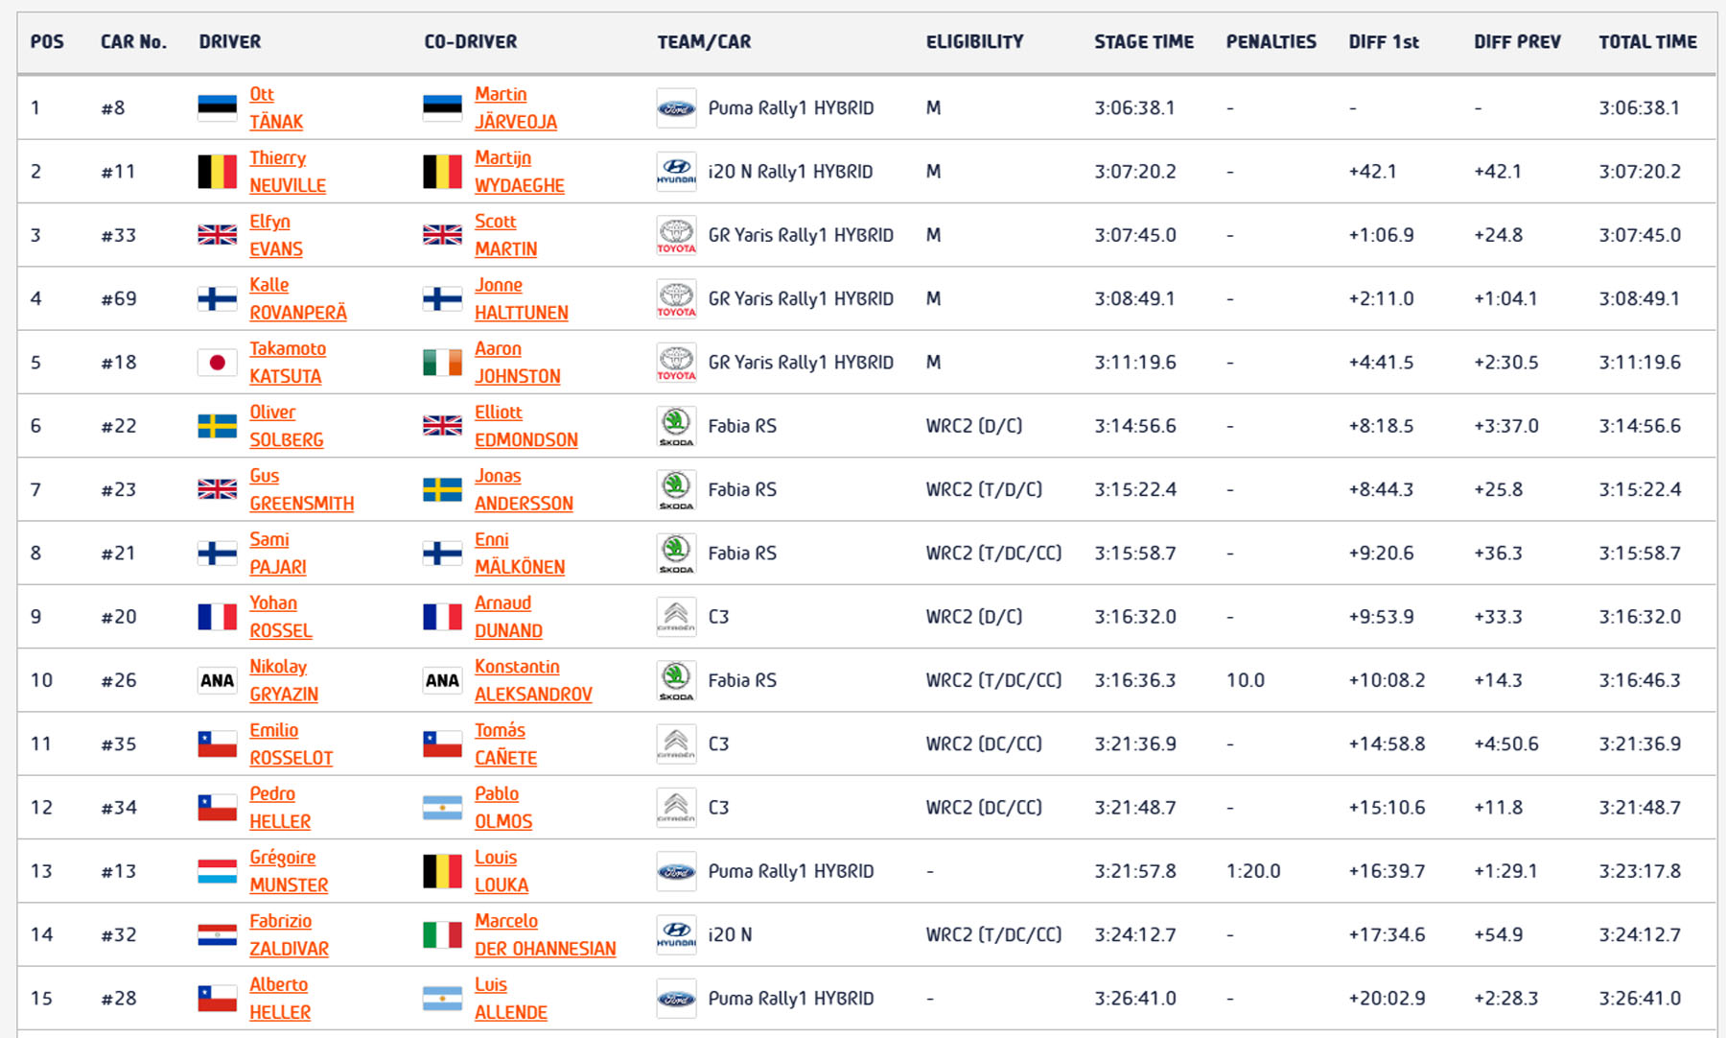Click the Skoda logo in Gryazin's row
This screenshot has width=1726, height=1038.
click(x=676, y=680)
